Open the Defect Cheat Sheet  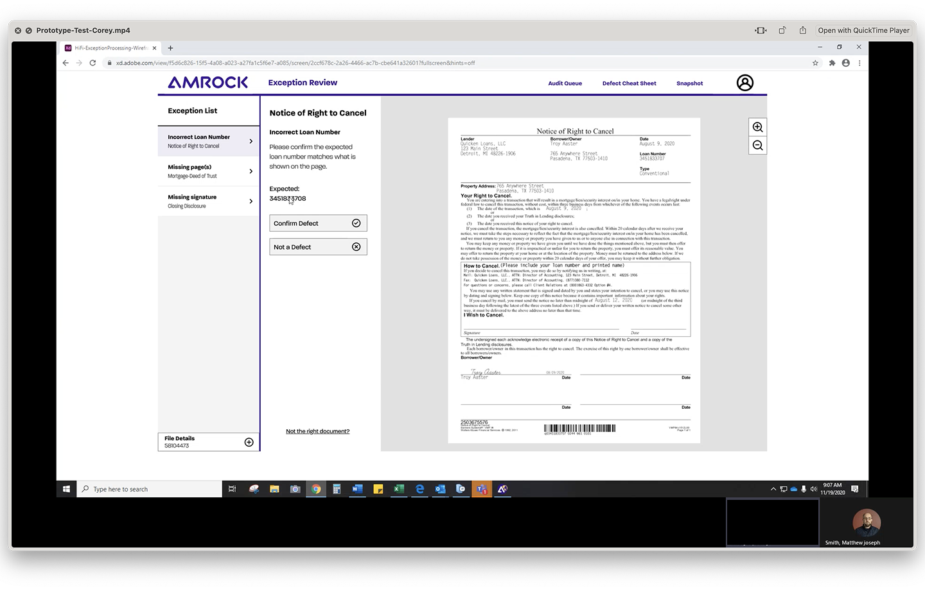629,83
